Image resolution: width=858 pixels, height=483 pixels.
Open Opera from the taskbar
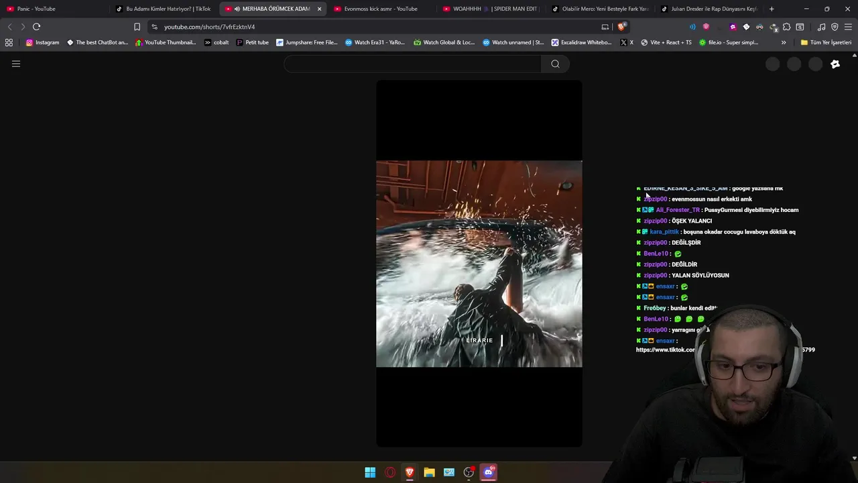(x=390, y=472)
